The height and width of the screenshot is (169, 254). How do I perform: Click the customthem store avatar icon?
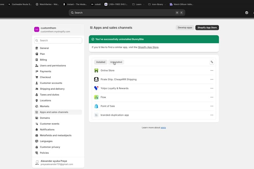(37, 30)
